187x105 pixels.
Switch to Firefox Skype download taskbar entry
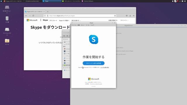(13, 1)
